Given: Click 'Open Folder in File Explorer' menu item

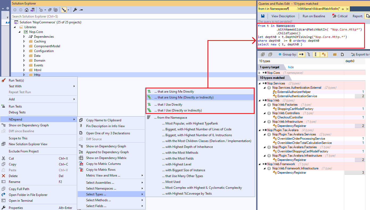Looking at the screenshot, I should click(39, 195).
